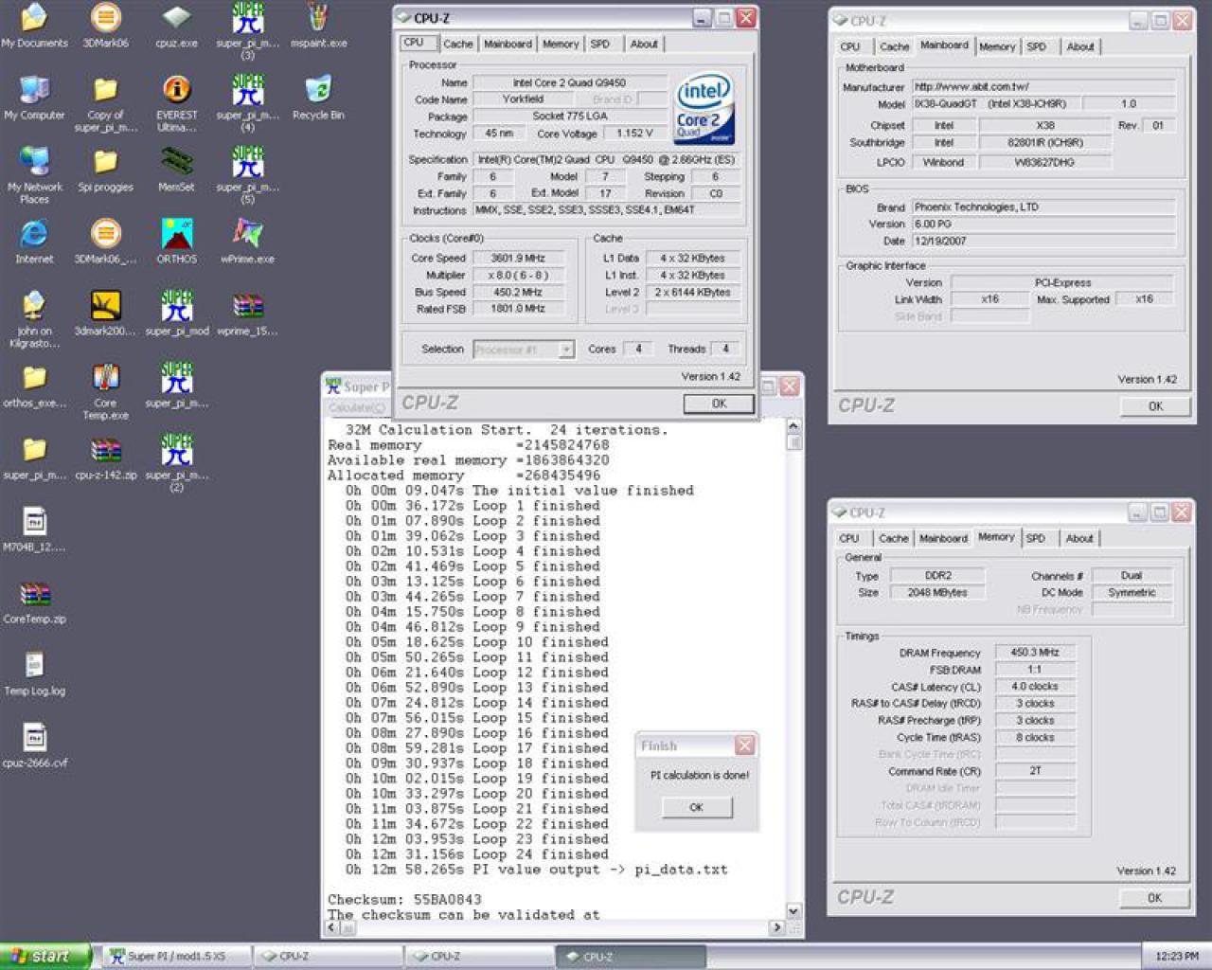Select the EVEREST Ultimate desktop icon

point(176,104)
